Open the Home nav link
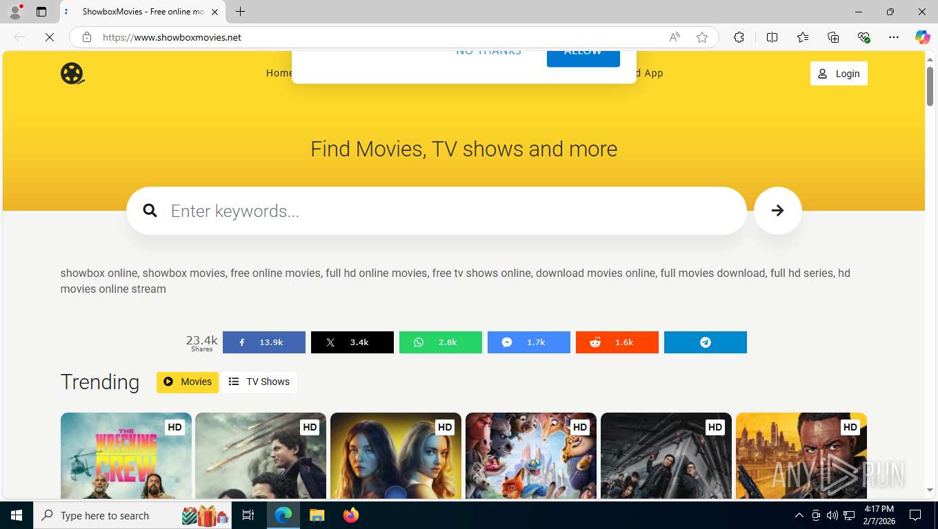 279,73
